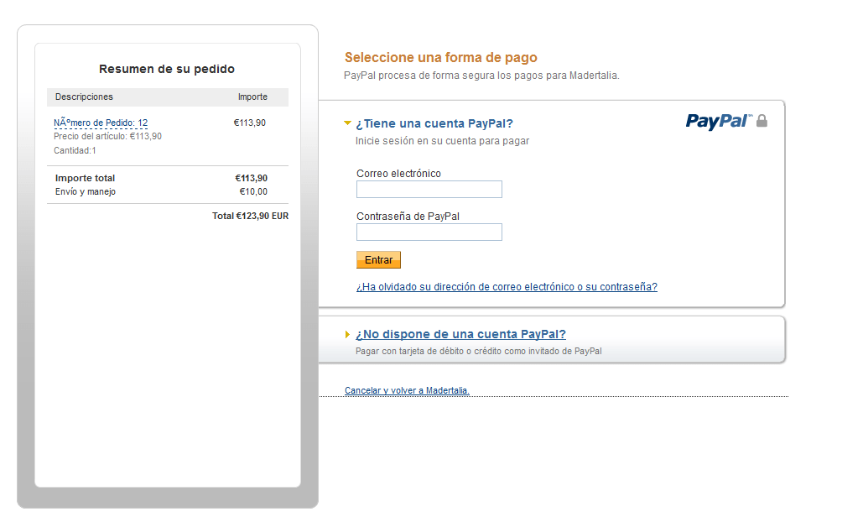Click the Descripciones column header
Image resolution: width=863 pixels, height=517 pixels.
(x=84, y=97)
